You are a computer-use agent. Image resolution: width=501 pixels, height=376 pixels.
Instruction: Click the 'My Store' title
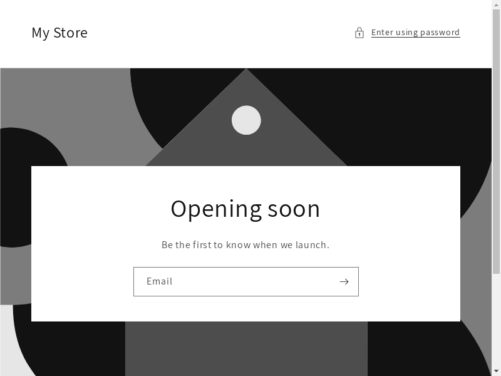pyautogui.click(x=59, y=33)
